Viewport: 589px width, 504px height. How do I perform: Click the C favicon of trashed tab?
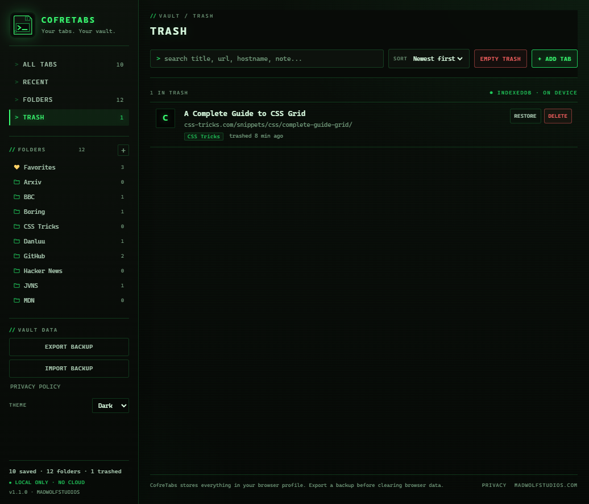165,118
